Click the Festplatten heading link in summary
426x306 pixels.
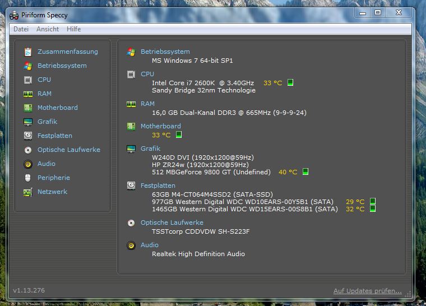point(158,186)
